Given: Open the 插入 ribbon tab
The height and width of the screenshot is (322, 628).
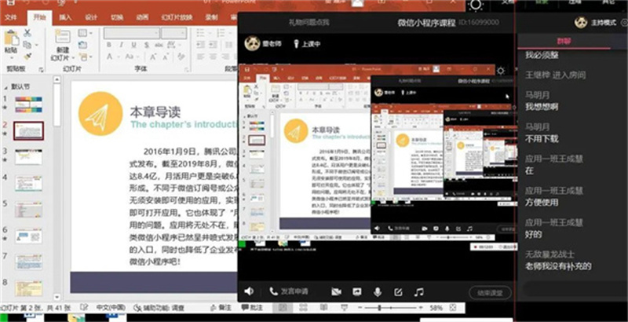Looking at the screenshot, I should [66, 16].
